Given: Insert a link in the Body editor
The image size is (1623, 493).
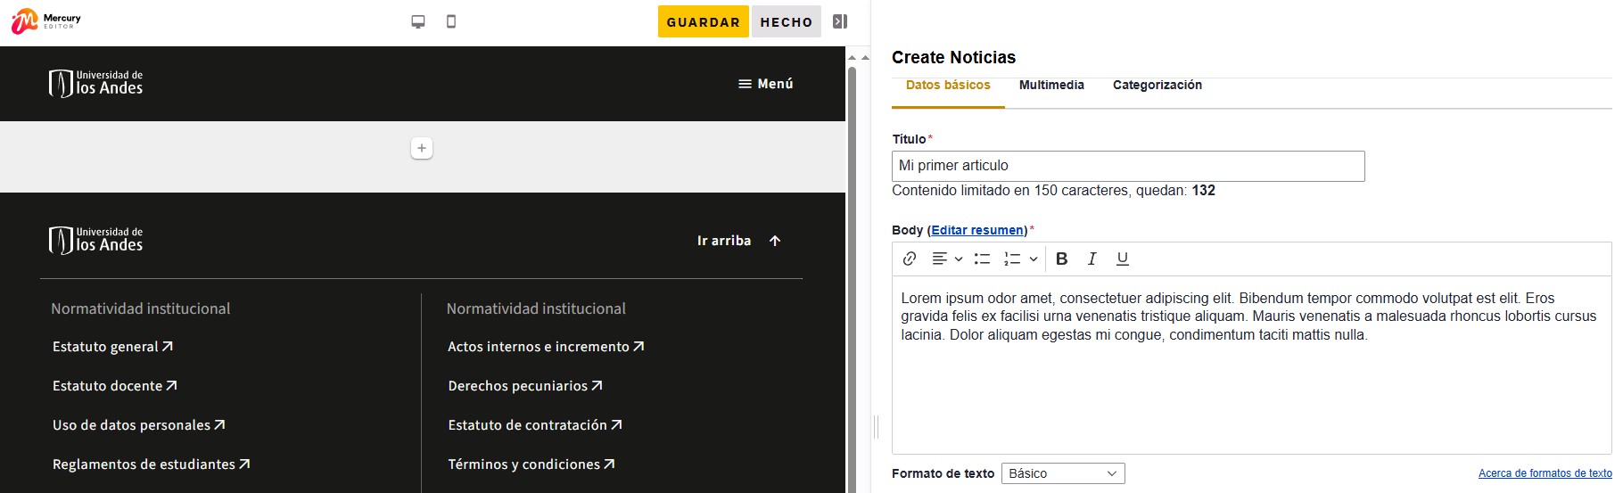Looking at the screenshot, I should pyautogui.click(x=910, y=259).
